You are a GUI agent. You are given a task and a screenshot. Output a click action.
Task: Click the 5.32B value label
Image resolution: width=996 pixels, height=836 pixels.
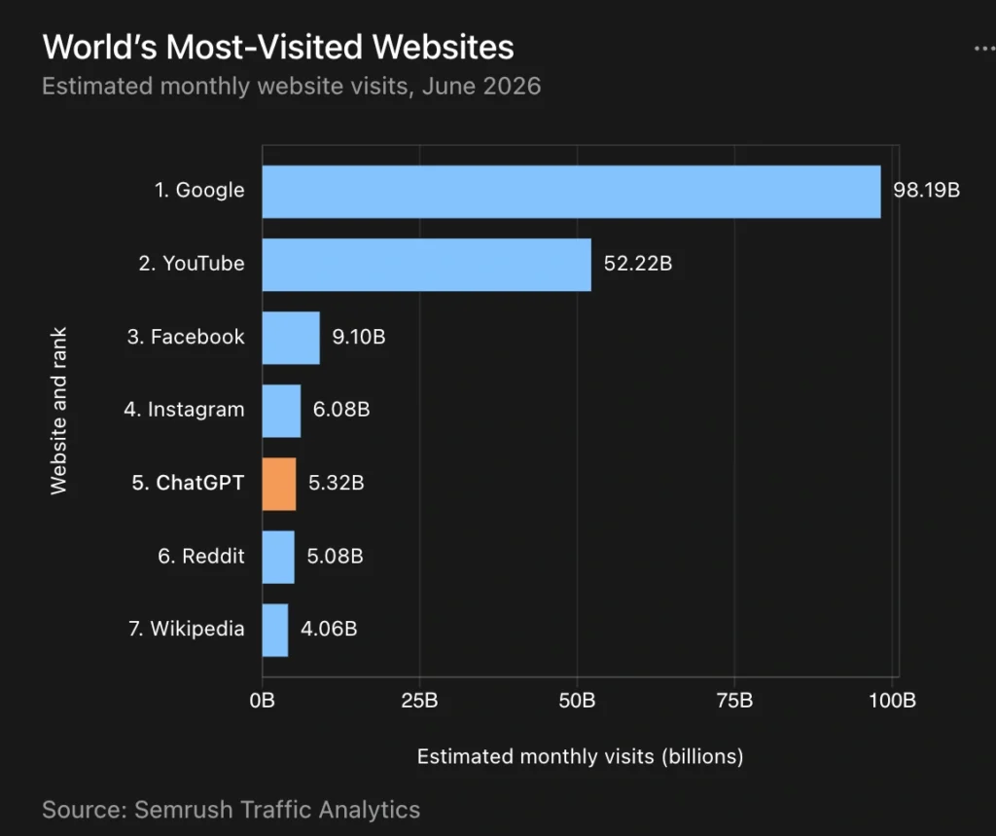coord(336,483)
